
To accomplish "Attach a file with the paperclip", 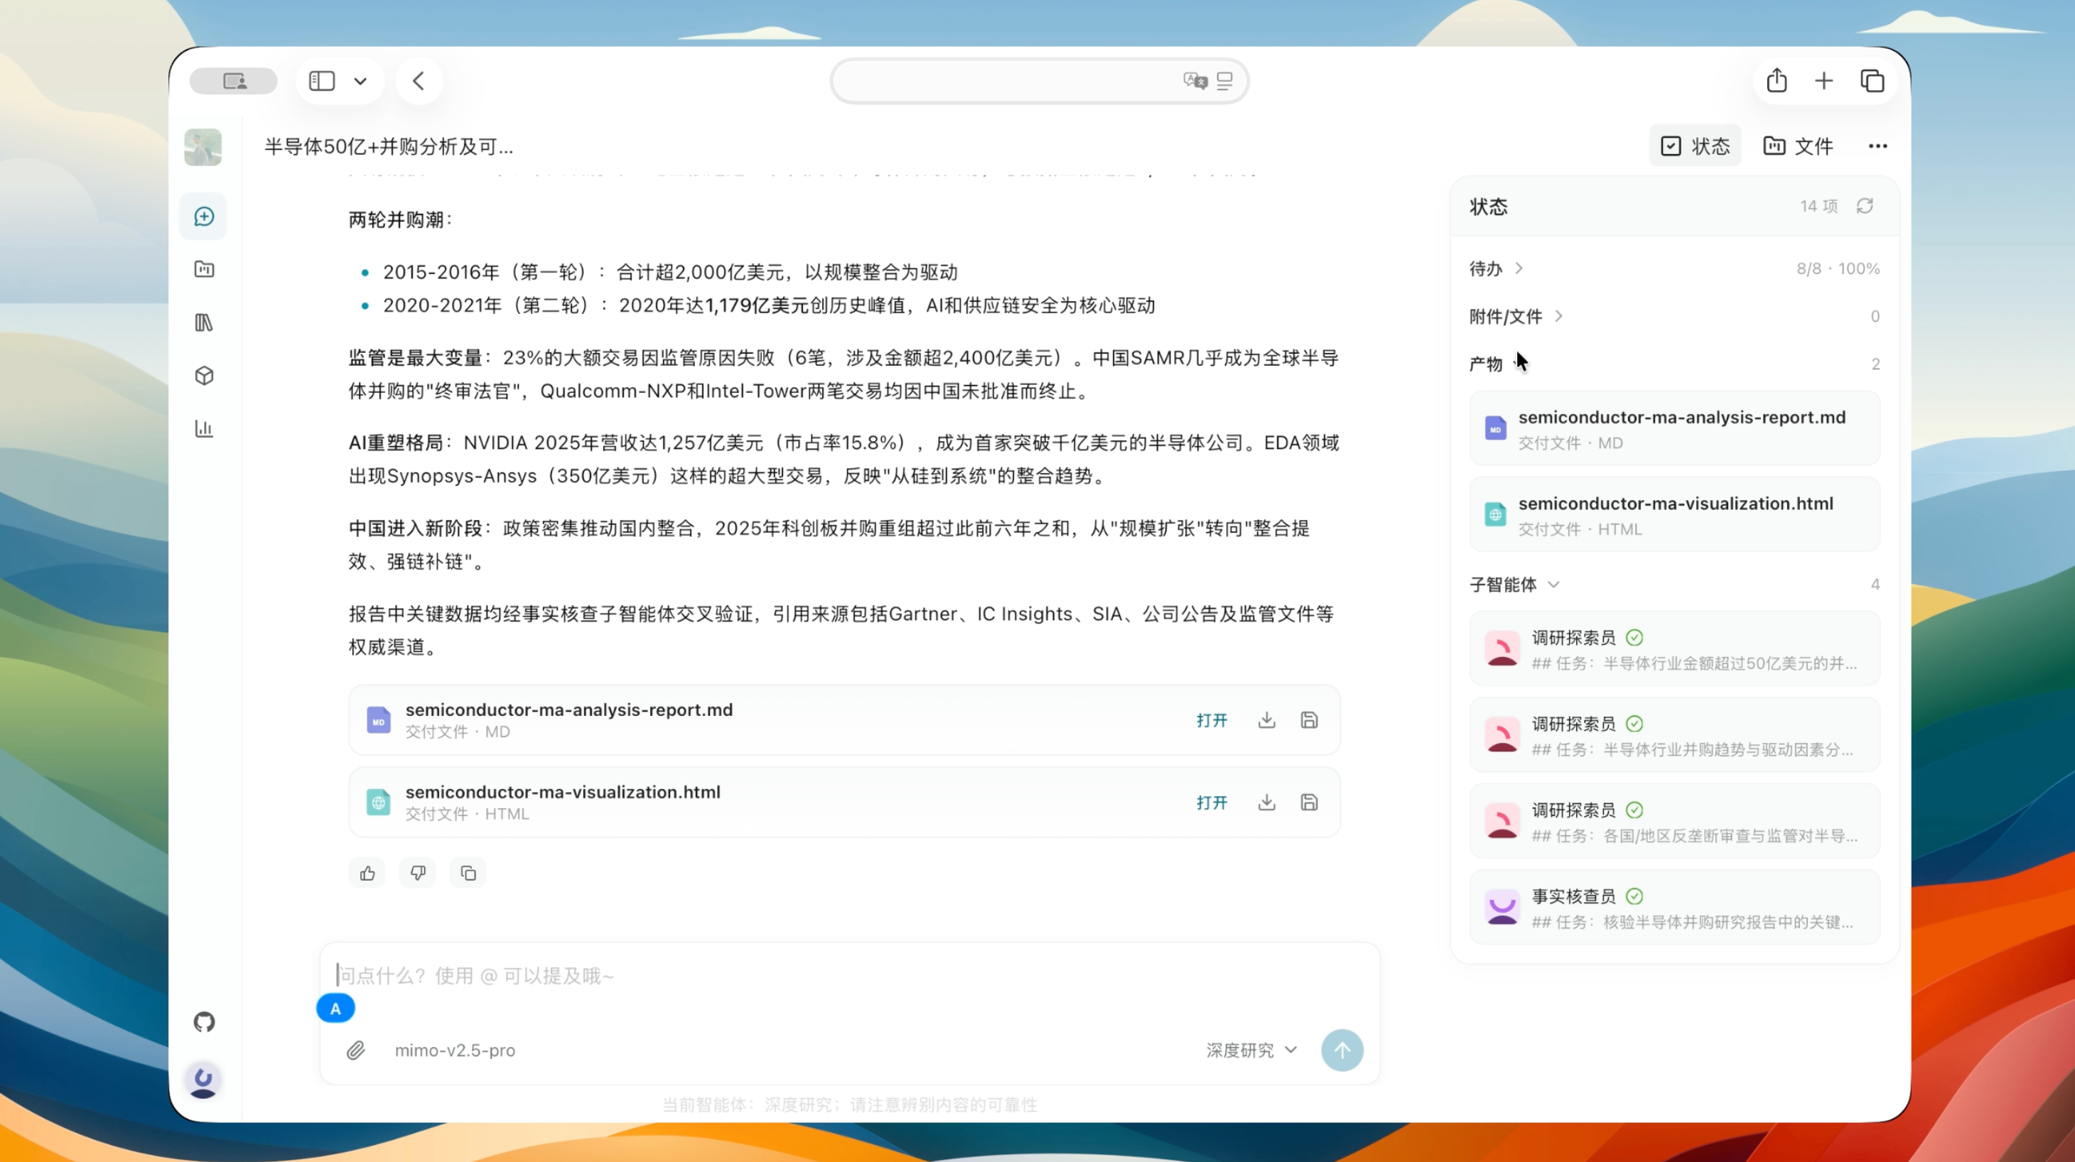I will (356, 1050).
